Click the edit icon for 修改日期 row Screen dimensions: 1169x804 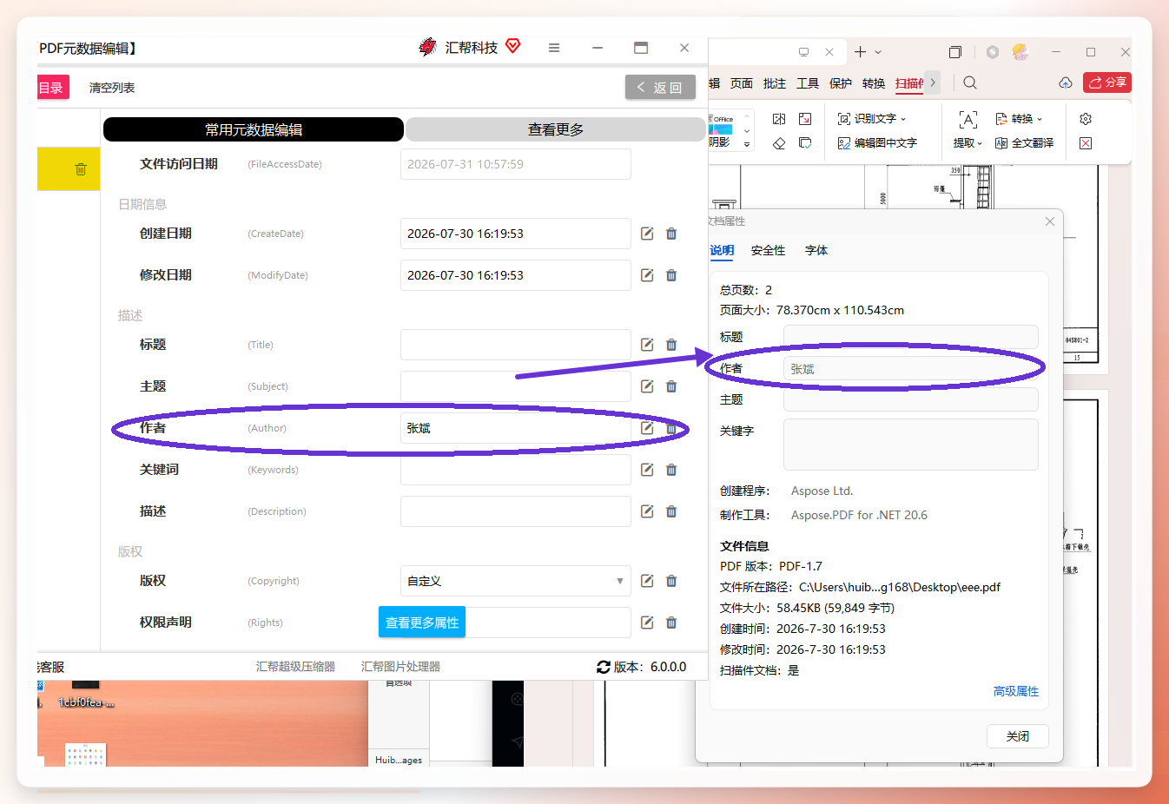click(647, 275)
